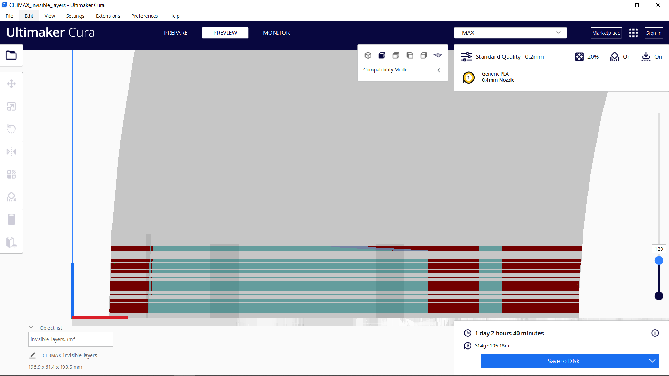Switch to the PREPARE stage
669x376 pixels.
pos(176,33)
